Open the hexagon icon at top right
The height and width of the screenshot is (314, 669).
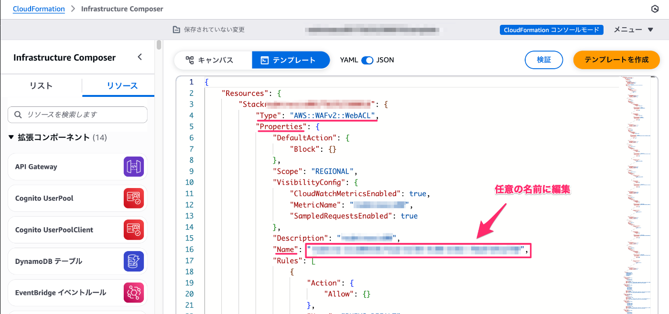655,9
